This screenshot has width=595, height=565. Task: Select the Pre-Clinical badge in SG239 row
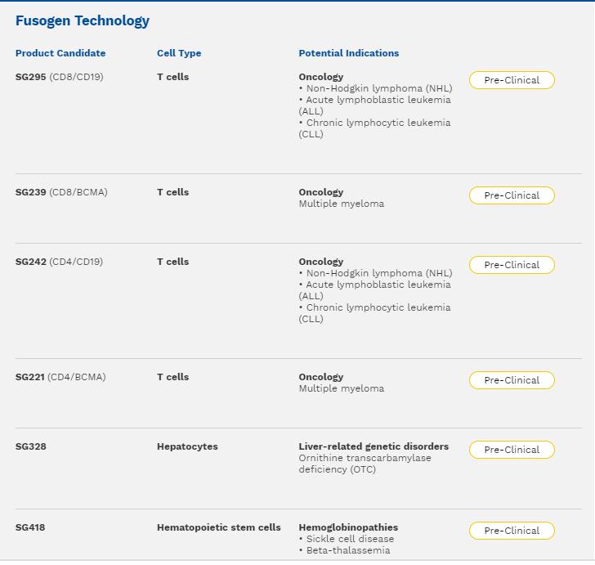[x=512, y=195]
